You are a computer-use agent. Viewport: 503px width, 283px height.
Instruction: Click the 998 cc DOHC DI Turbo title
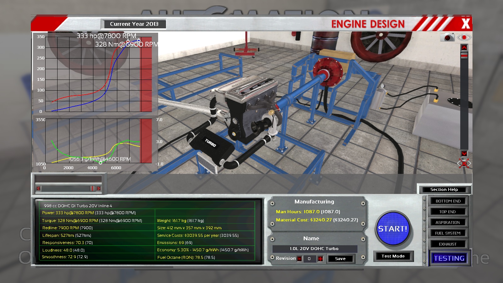(x=78, y=206)
